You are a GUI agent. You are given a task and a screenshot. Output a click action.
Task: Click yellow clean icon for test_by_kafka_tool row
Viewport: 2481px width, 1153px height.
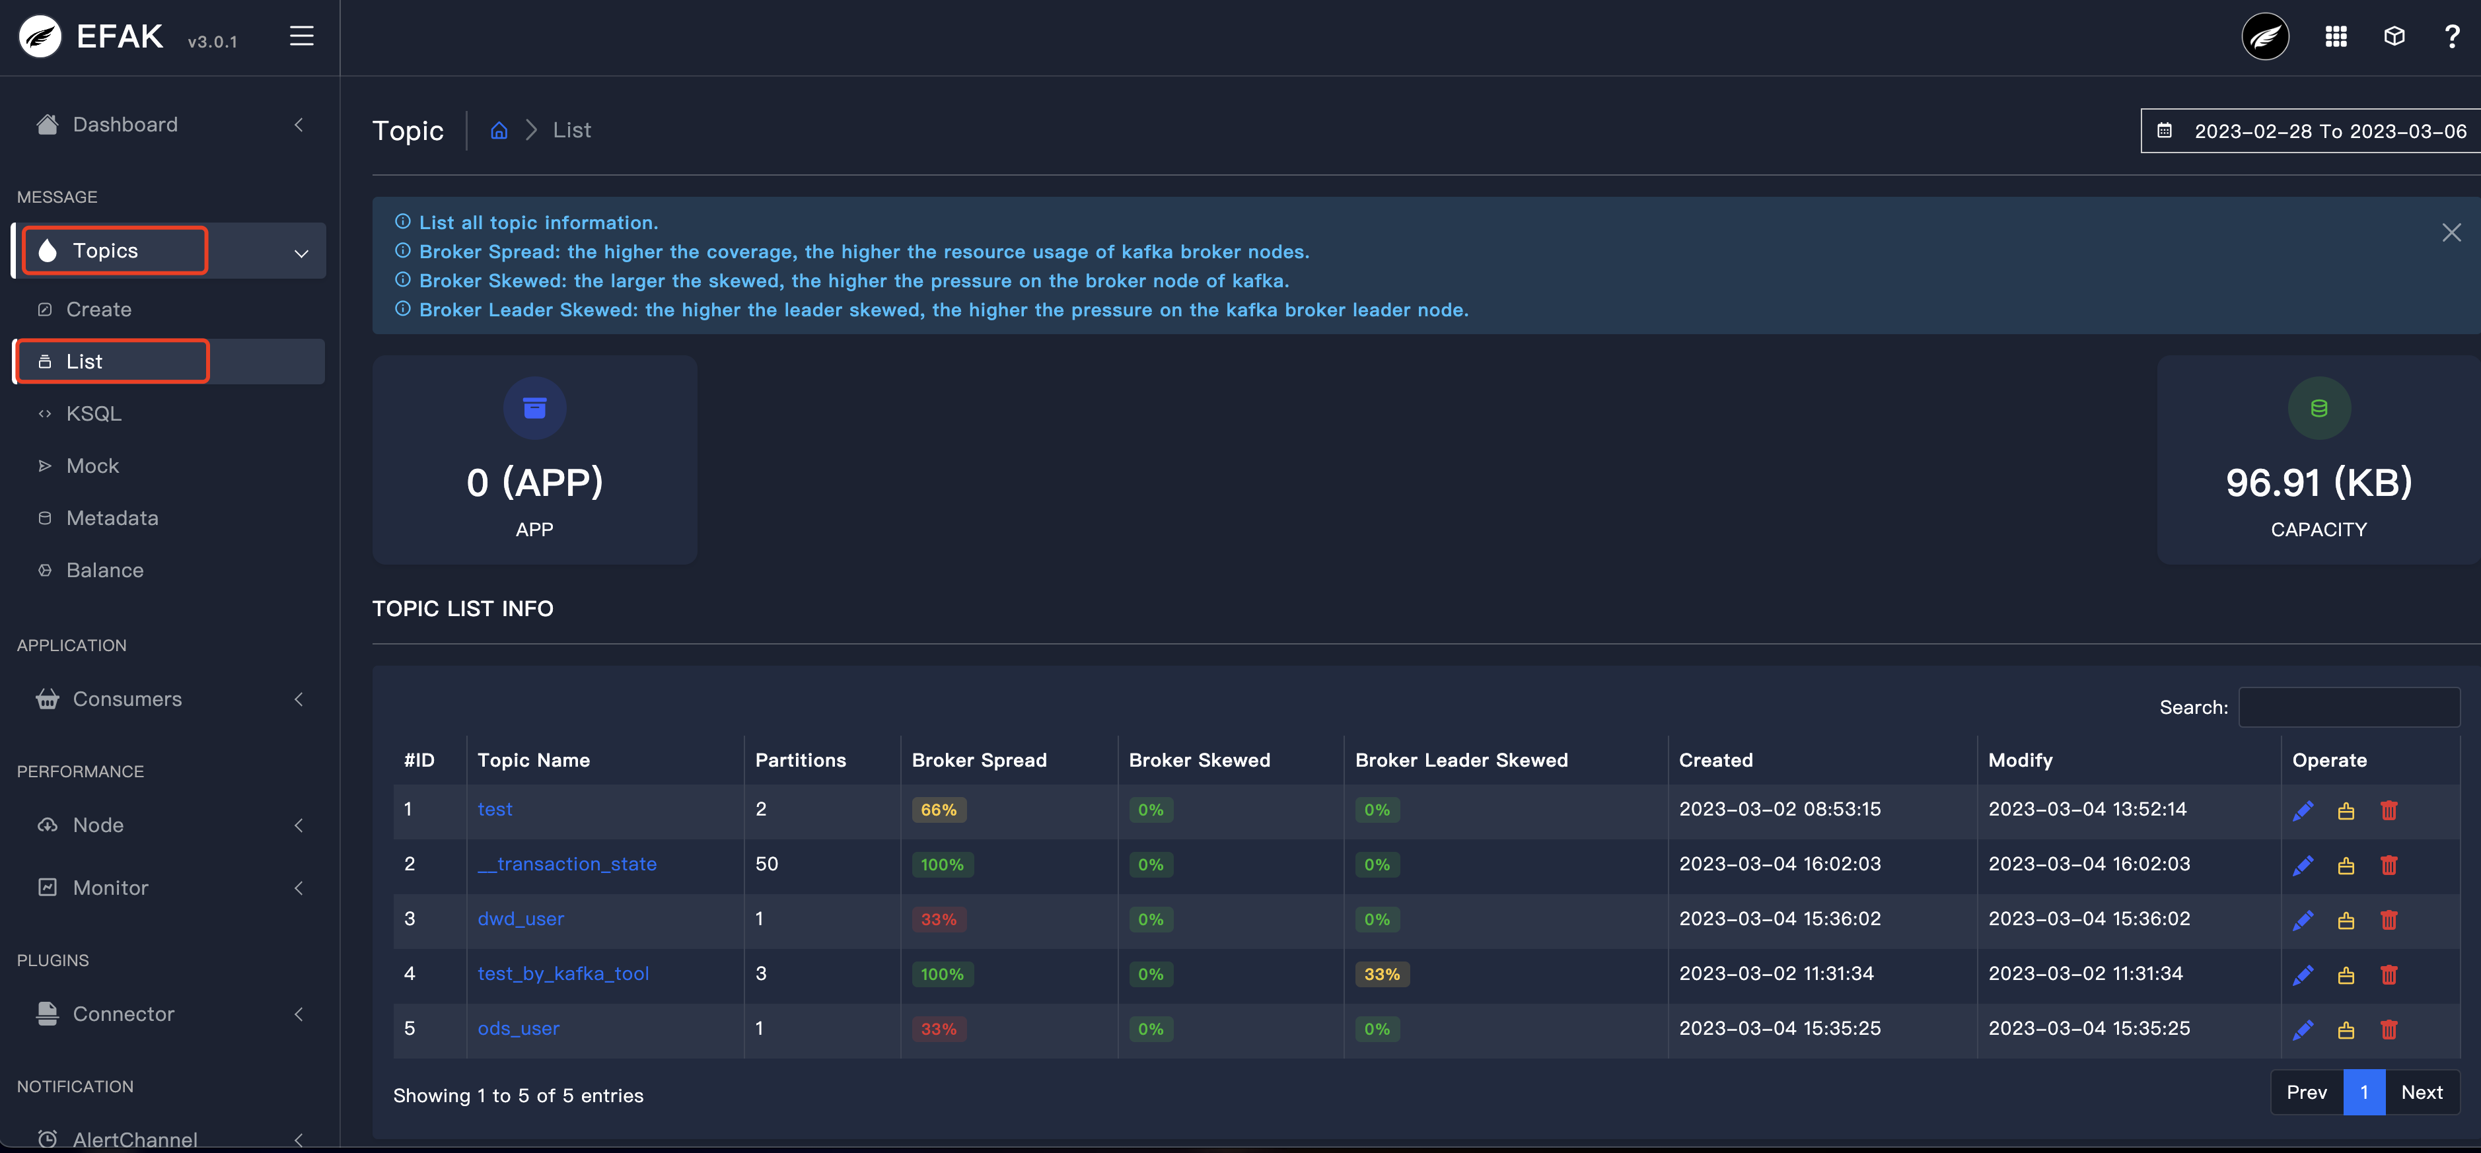(x=2346, y=975)
